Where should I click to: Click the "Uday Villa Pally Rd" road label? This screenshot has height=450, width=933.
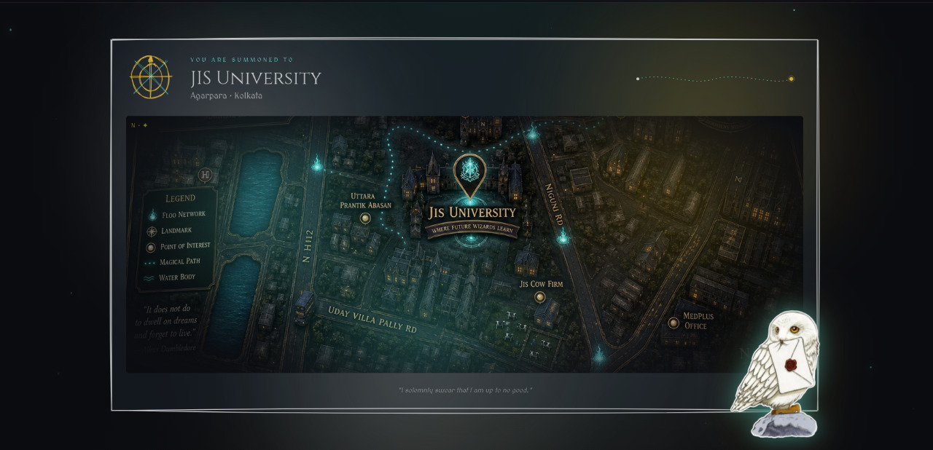372,319
